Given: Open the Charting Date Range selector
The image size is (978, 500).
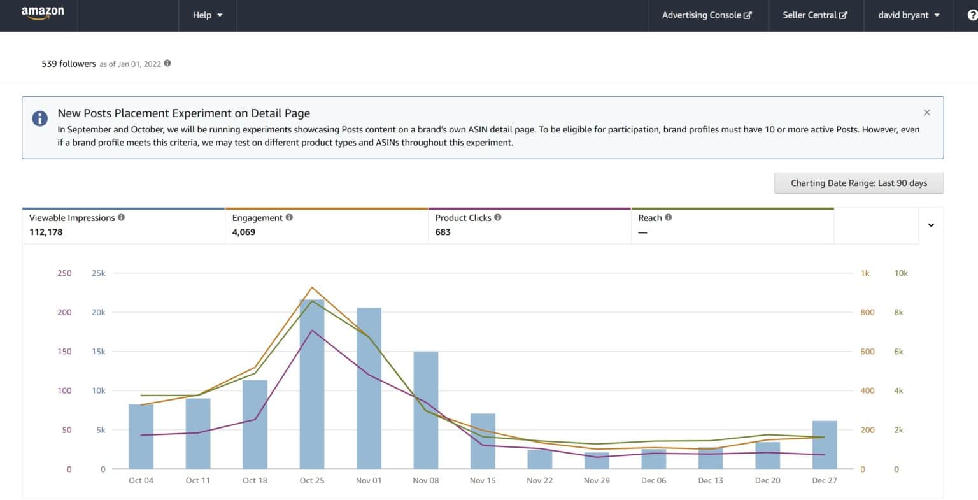Looking at the screenshot, I should click(x=859, y=183).
